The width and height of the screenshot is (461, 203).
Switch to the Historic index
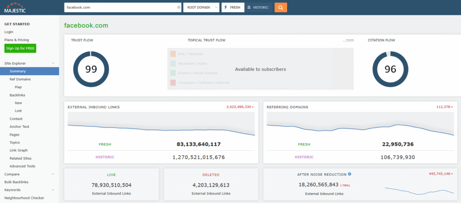(258, 8)
